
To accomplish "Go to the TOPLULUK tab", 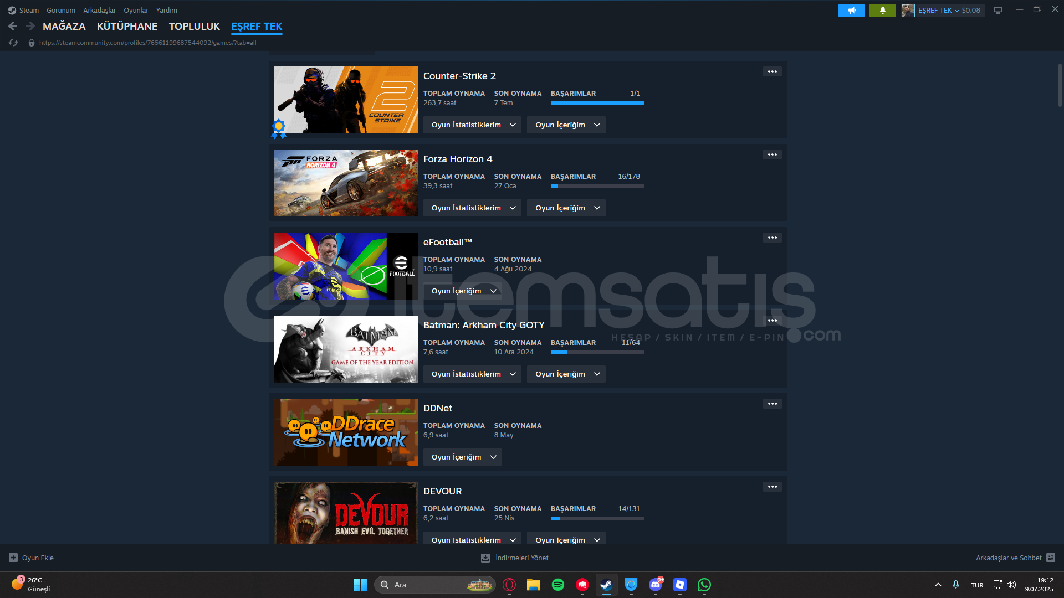I will (x=195, y=26).
